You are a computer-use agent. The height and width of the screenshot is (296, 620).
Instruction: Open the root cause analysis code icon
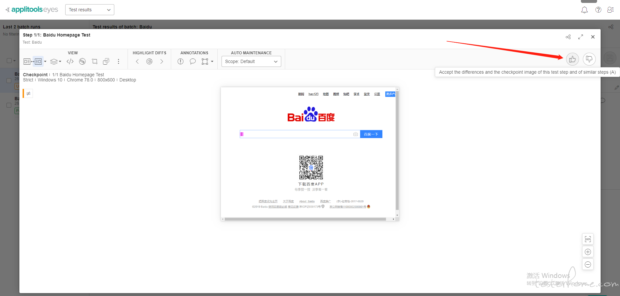tap(70, 61)
